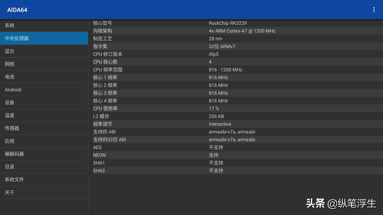
Task: Click the RockChip RK3229 value
Action: coord(228,23)
